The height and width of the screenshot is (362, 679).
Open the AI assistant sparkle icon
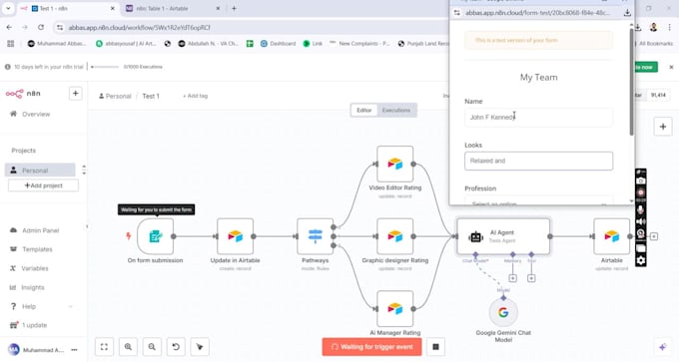(x=663, y=347)
